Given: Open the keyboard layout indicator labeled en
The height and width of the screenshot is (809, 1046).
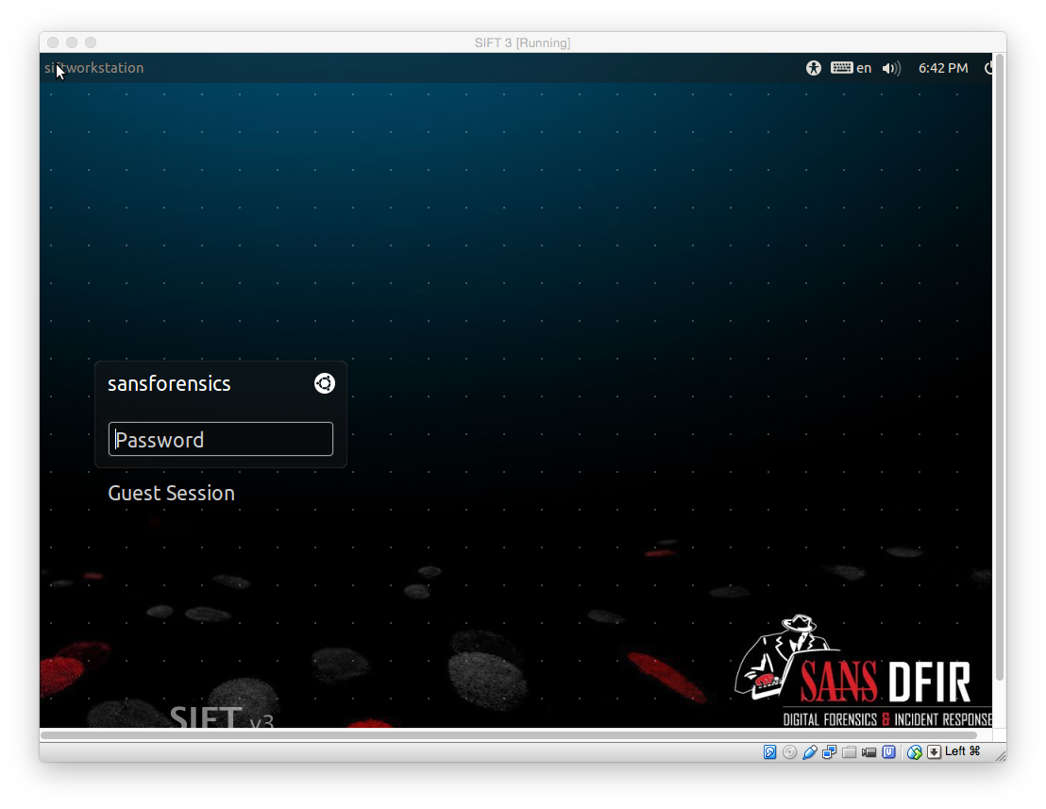Looking at the screenshot, I should [852, 68].
